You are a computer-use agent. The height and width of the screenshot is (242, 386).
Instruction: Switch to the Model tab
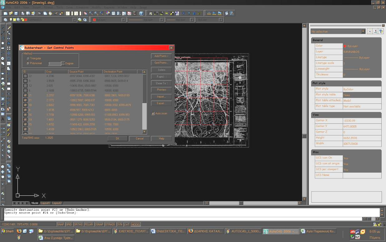(x=35, y=203)
